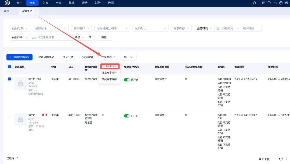Screen dimensions: 290x164
Task: Click the red bookmark flags on row 39T11...
Action: point(45,115)
